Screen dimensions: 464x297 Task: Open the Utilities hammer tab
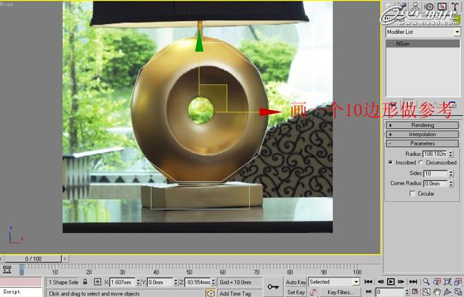click(x=455, y=7)
